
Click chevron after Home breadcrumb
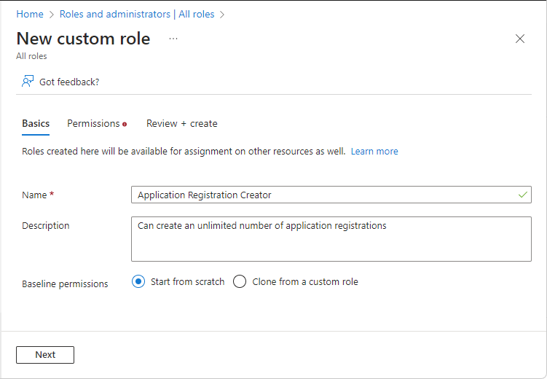point(52,14)
